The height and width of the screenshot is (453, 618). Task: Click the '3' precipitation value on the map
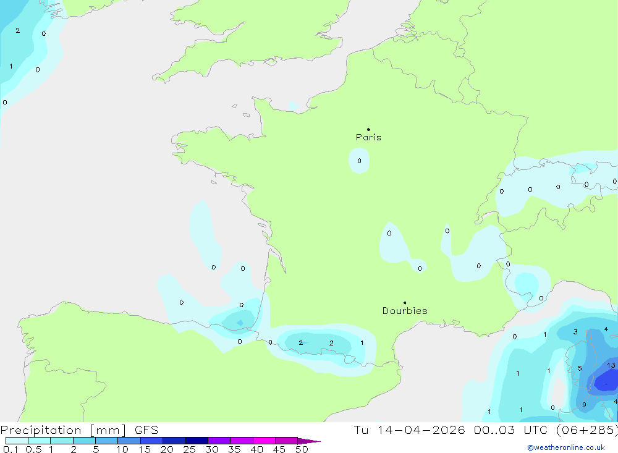tap(575, 332)
